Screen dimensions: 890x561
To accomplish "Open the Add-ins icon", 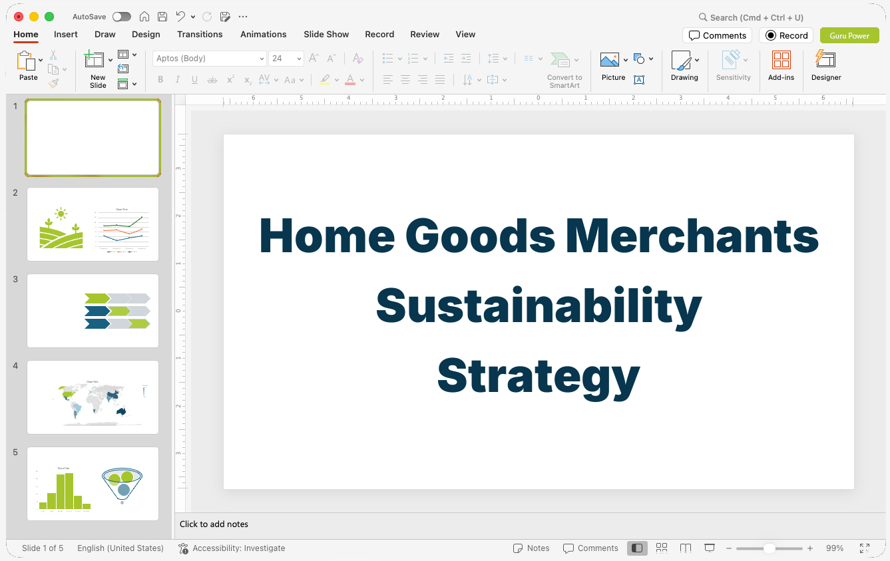I will [781, 61].
